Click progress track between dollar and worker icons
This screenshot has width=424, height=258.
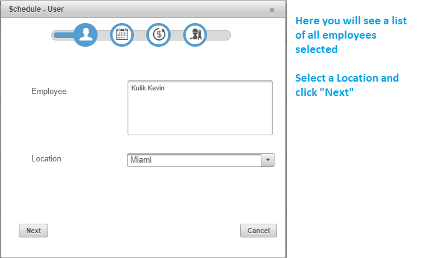[177, 35]
